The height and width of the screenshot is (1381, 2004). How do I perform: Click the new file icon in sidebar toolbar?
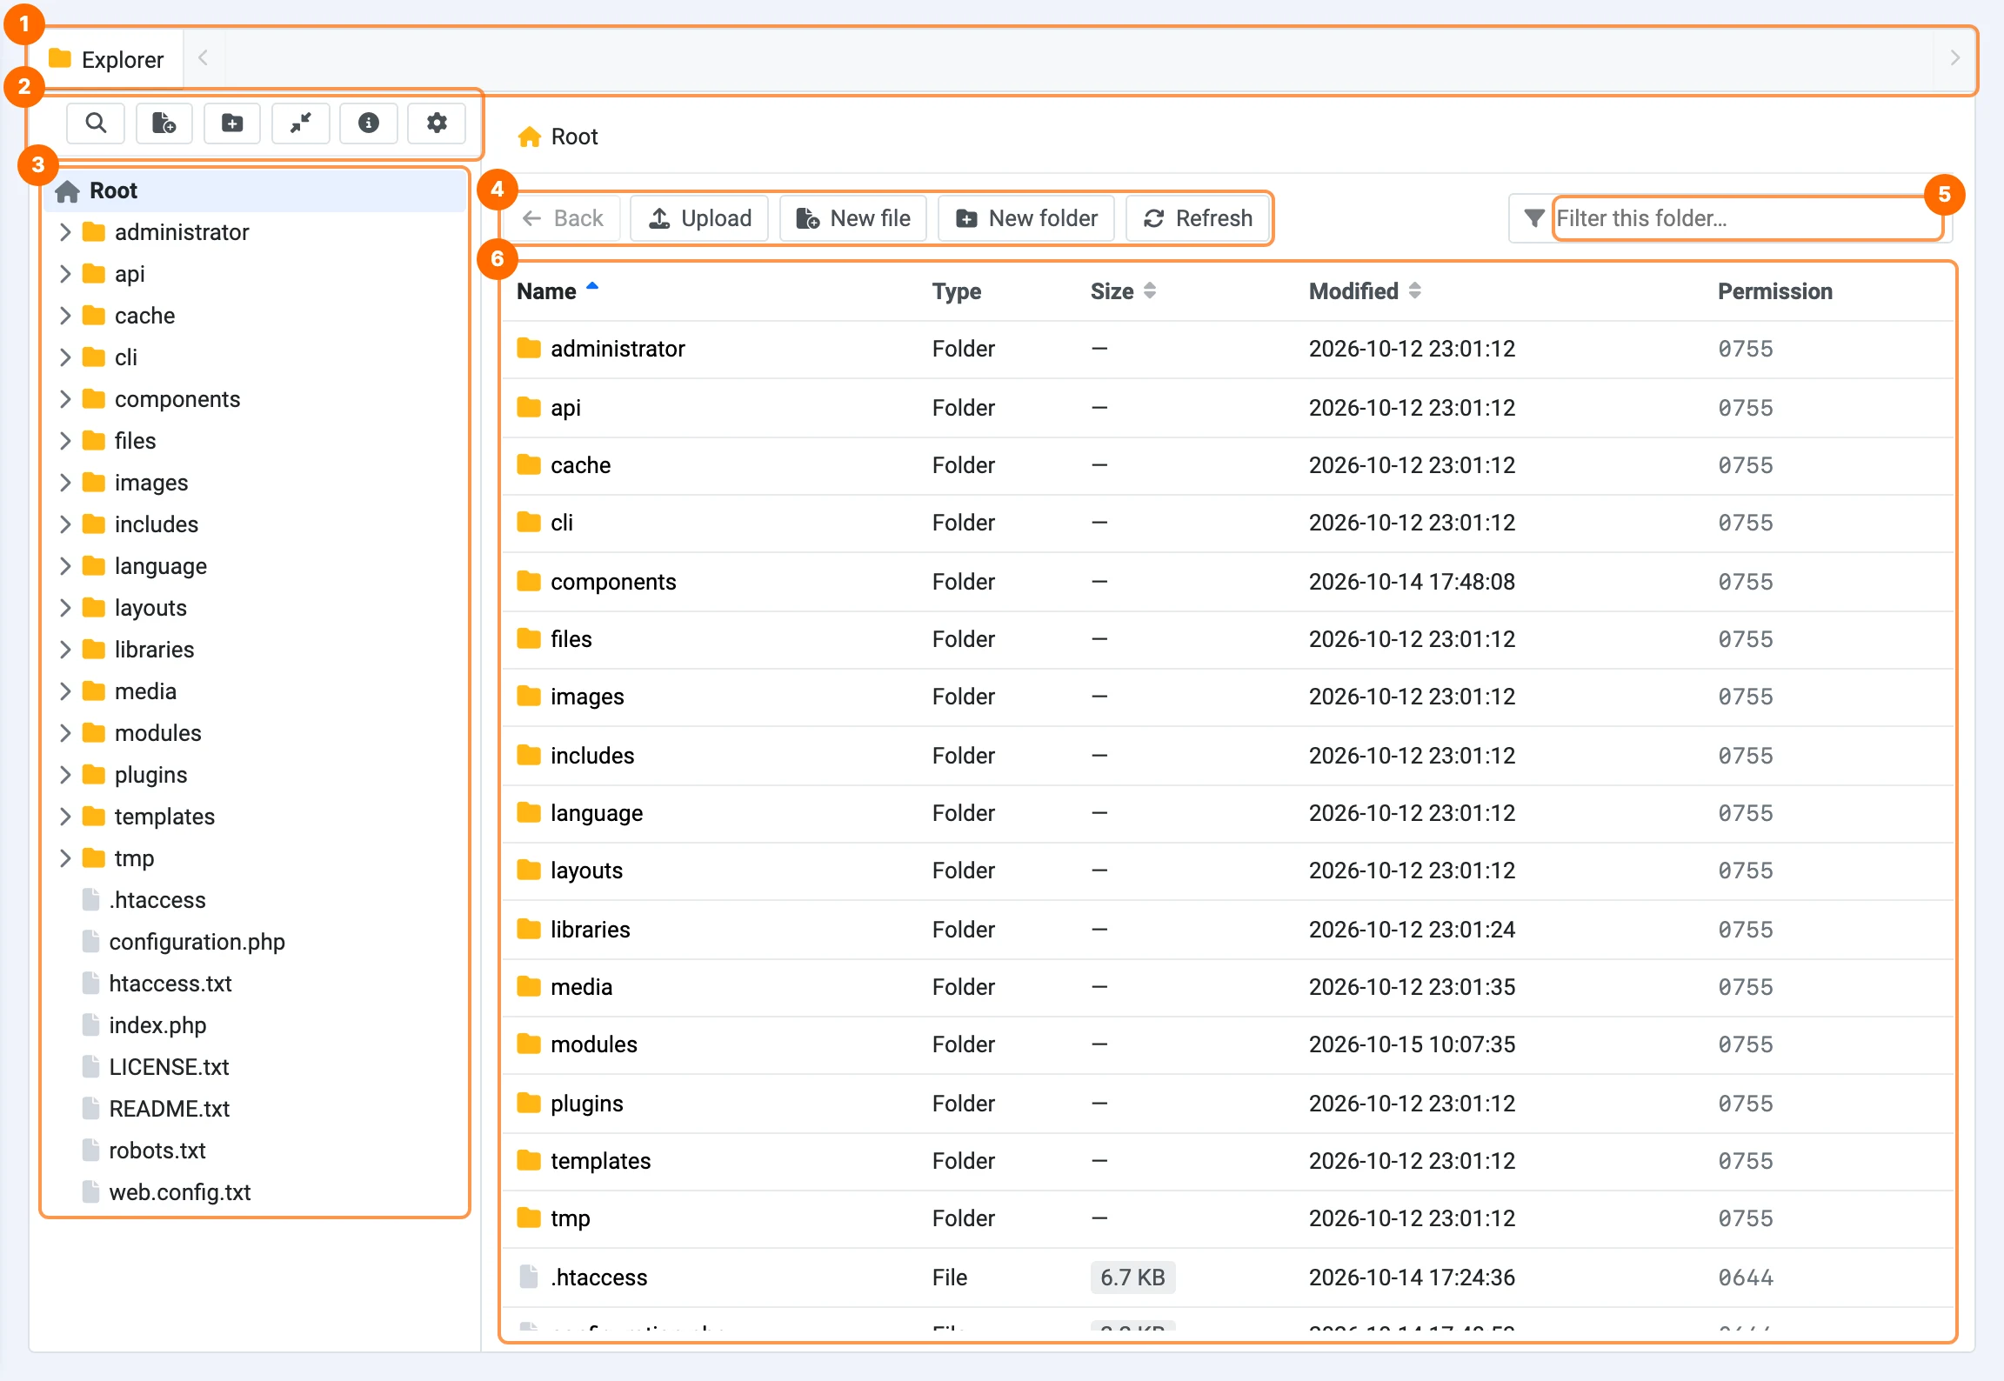tap(164, 123)
